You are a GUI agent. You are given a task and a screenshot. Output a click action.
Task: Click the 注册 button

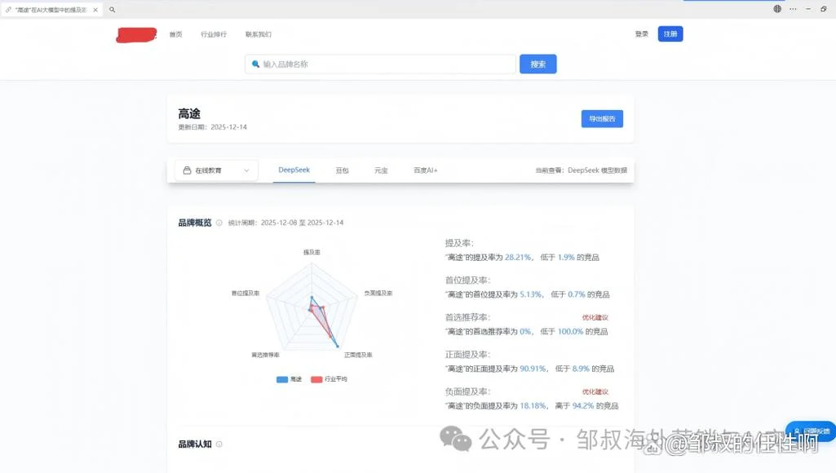670,33
